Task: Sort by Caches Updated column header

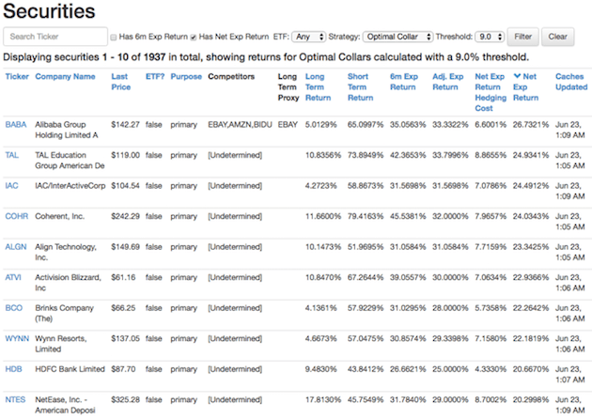Action: coord(569,82)
